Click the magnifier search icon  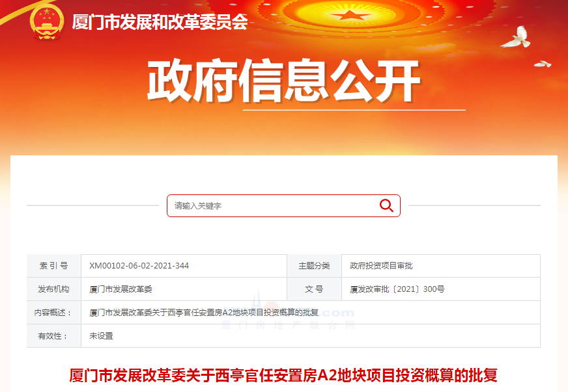[386, 206]
